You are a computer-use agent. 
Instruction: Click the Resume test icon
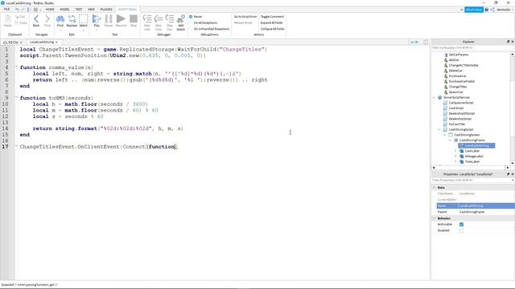coord(121,19)
